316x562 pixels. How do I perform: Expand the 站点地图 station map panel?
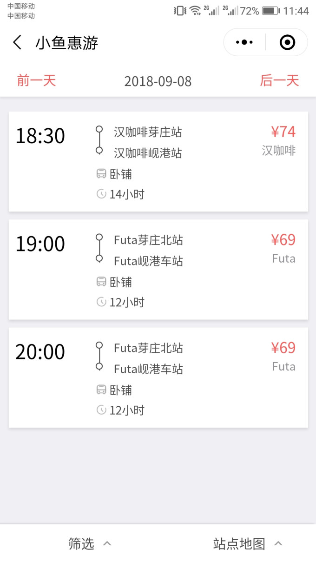[x=239, y=543]
